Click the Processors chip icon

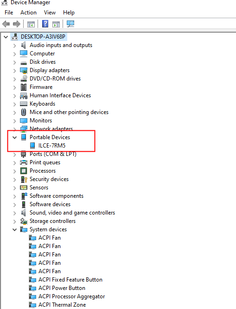tap(24, 171)
